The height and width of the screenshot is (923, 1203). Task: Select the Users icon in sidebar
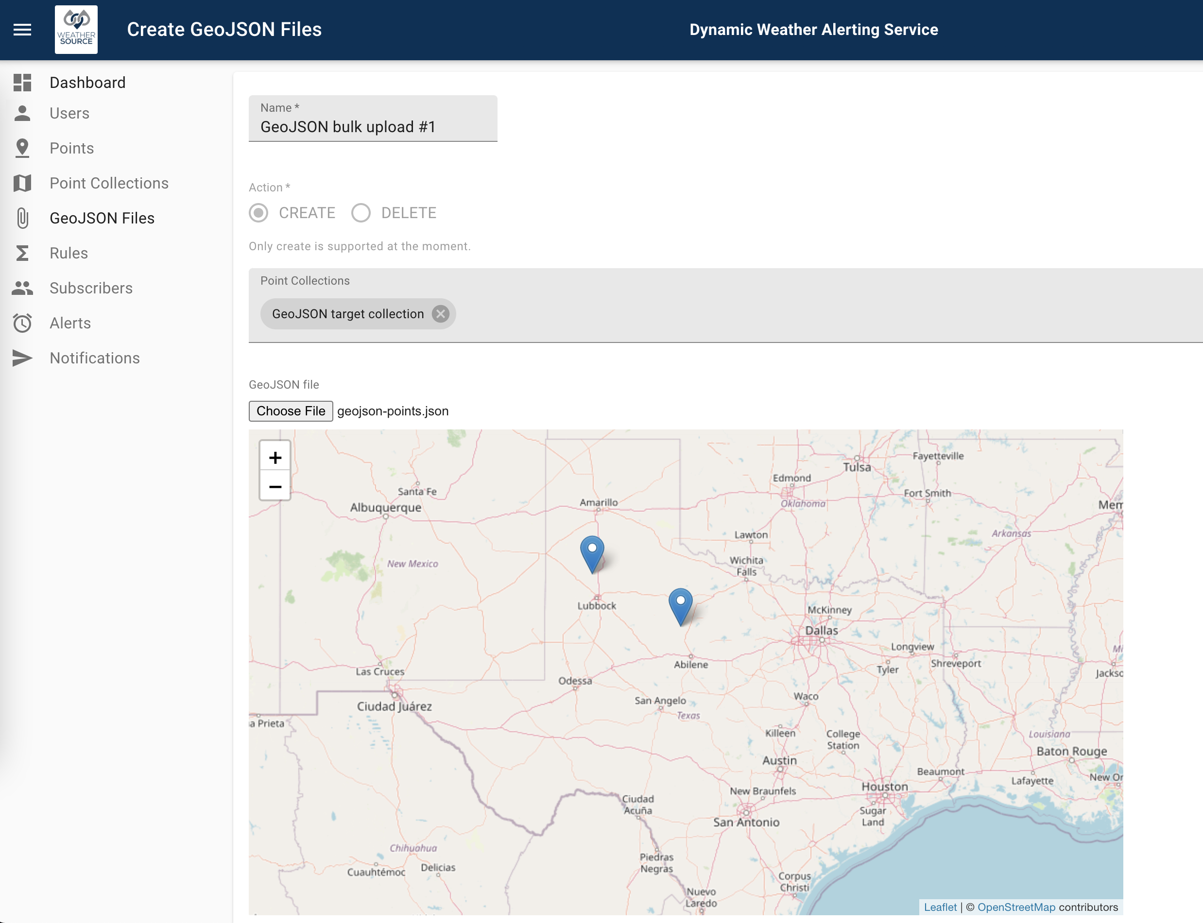[22, 114]
